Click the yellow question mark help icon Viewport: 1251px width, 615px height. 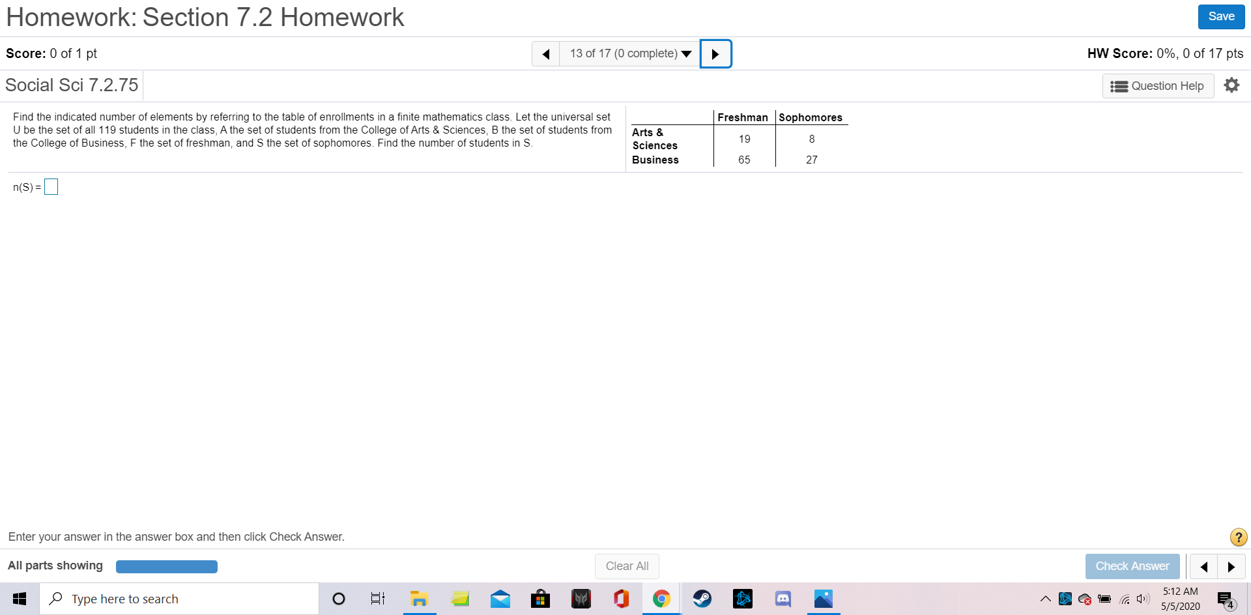(x=1238, y=537)
